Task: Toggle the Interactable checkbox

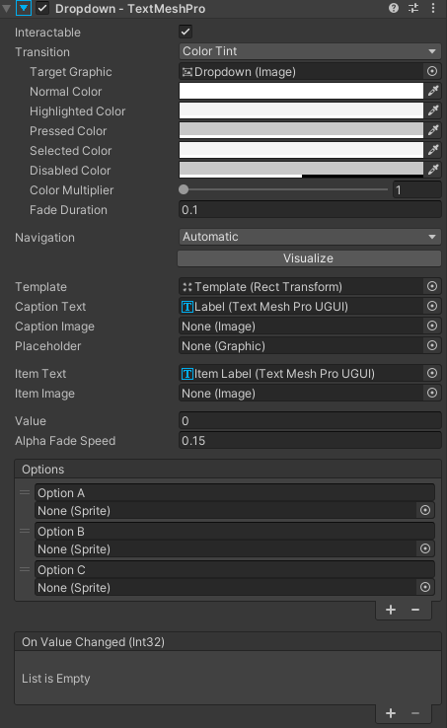Action: coord(186,32)
